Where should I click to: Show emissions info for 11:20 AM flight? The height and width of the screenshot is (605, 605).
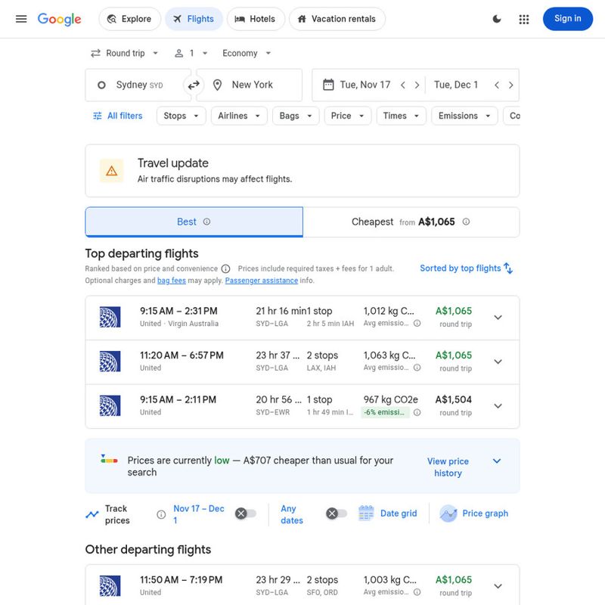pos(417,368)
